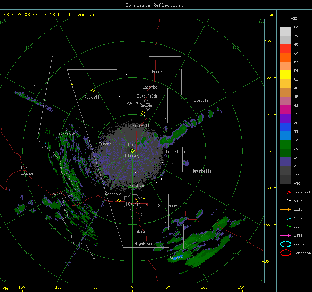Pick the red 60-65 dBZ swatch

pos(286,49)
